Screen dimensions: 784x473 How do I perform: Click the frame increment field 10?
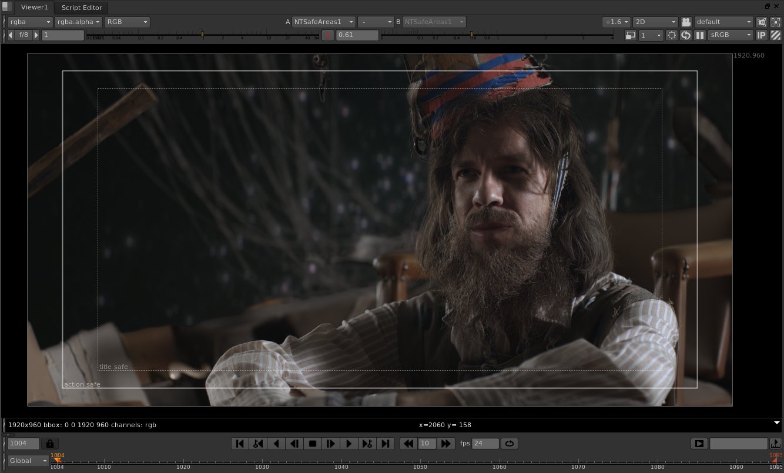point(427,444)
